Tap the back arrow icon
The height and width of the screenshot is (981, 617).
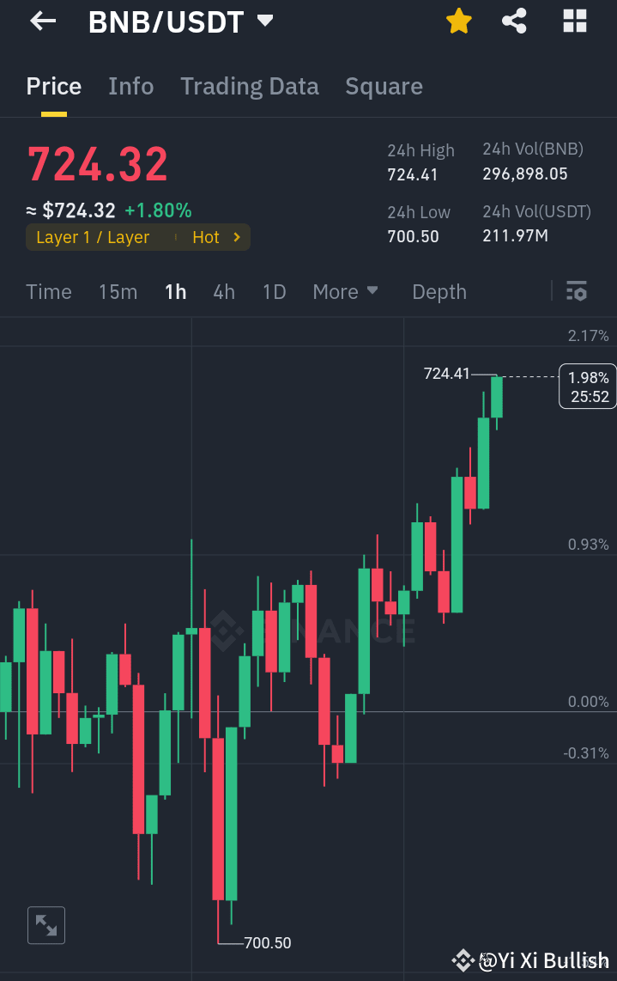point(42,21)
